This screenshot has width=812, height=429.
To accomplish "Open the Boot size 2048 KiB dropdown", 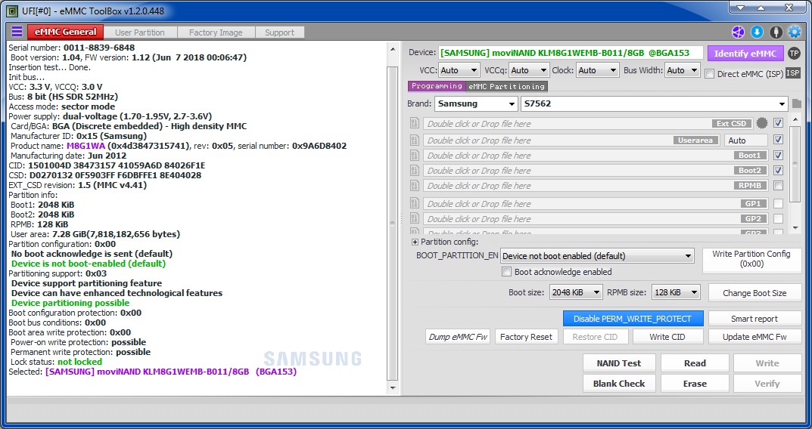I will tap(576, 292).
